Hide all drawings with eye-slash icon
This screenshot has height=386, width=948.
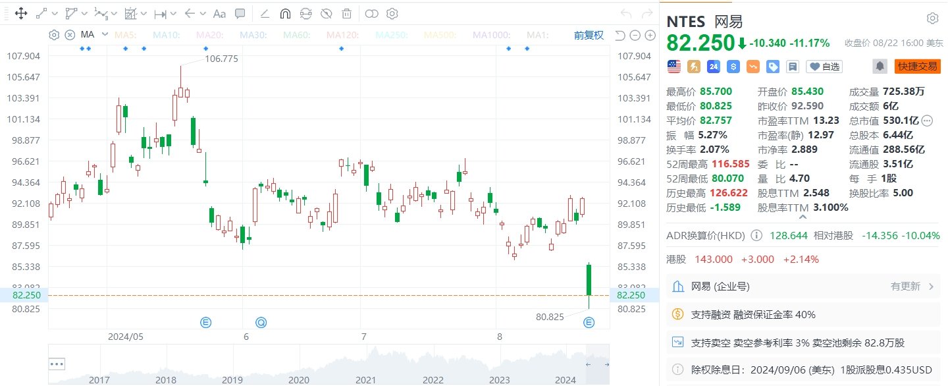tap(326, 13)
